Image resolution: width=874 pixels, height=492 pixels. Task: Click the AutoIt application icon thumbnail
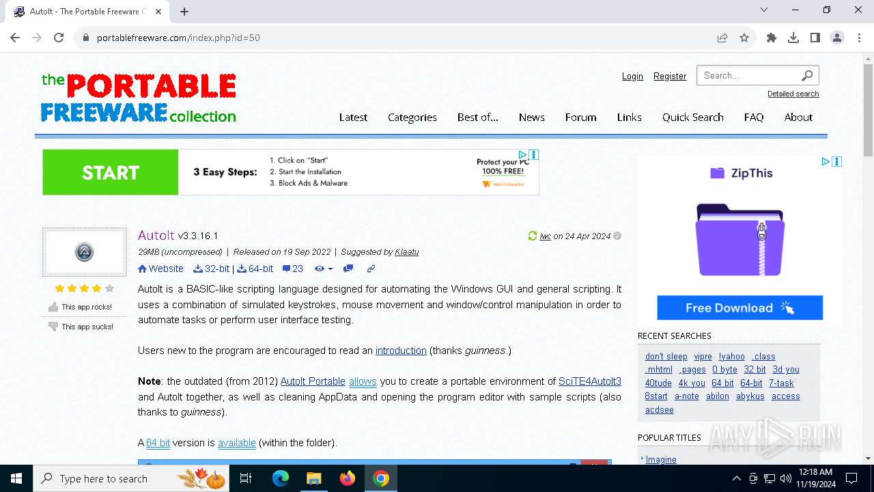pos(85,252)
